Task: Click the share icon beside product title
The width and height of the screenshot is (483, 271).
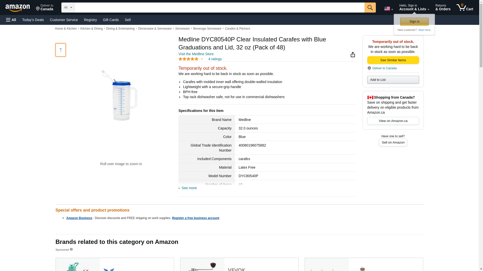Action: (352, 55)
